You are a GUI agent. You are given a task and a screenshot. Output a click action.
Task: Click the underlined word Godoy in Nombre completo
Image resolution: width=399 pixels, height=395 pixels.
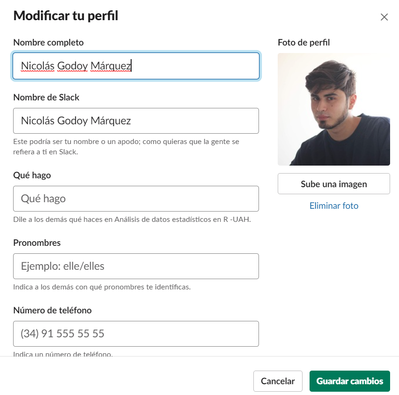pyautogui.click(x=72, y=66)
